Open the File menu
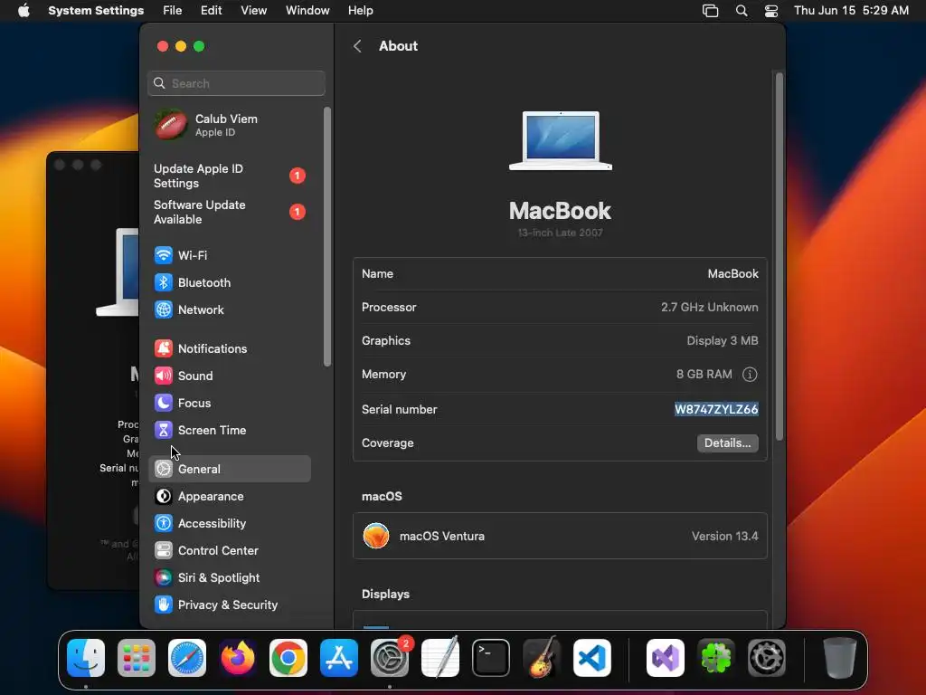This screenshot has height=695, width=926. tap(173, 11)
